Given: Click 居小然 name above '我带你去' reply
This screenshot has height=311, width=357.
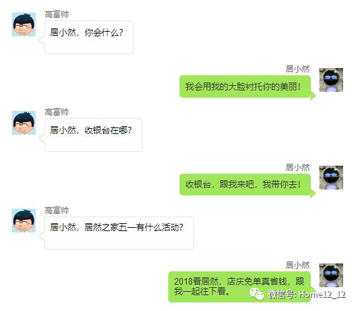Looking at the screenshot, I should point(298,167).
